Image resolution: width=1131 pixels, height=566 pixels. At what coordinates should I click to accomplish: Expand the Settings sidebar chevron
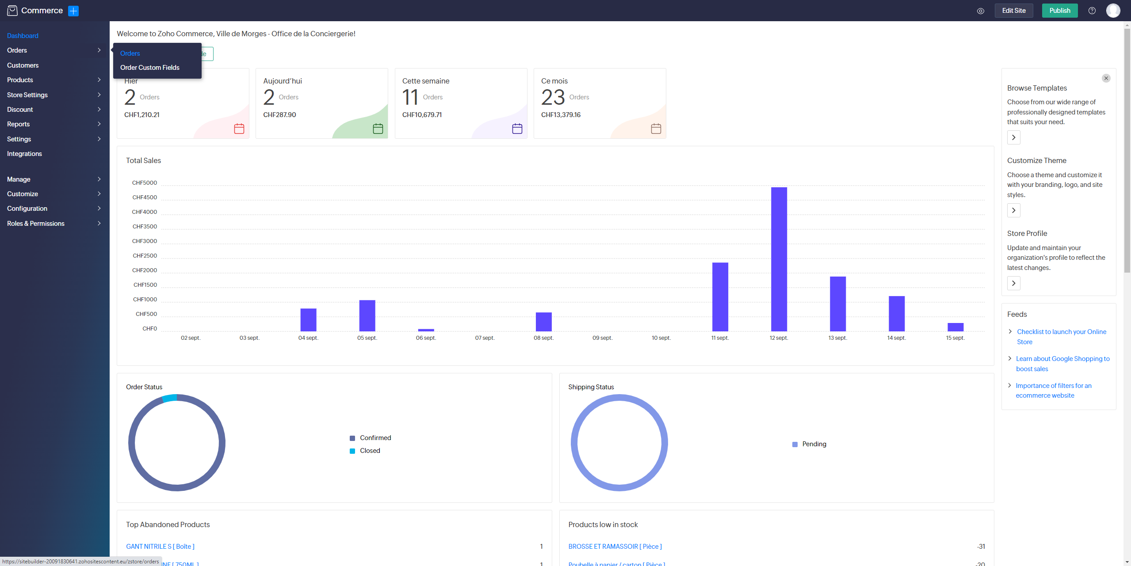click(99, 139)
